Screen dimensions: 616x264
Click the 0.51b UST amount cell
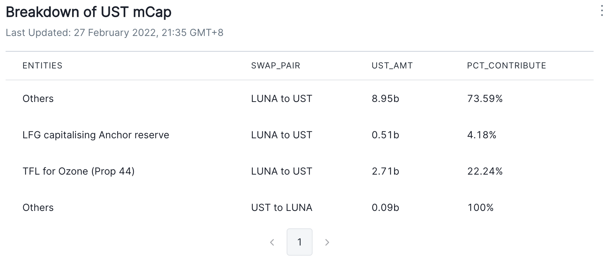385,135
